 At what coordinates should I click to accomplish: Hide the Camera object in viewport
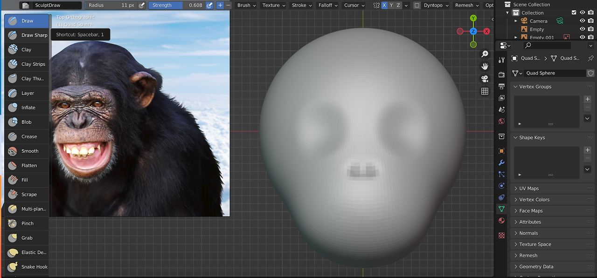(x=582, y=20)
